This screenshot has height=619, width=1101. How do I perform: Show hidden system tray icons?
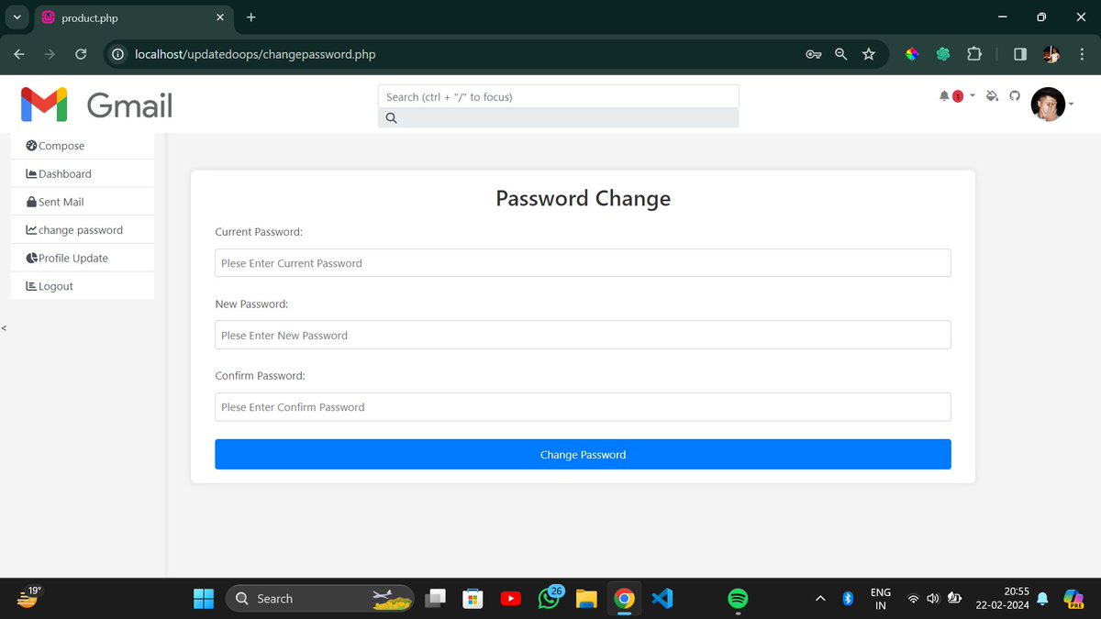(x=820, y=599)
